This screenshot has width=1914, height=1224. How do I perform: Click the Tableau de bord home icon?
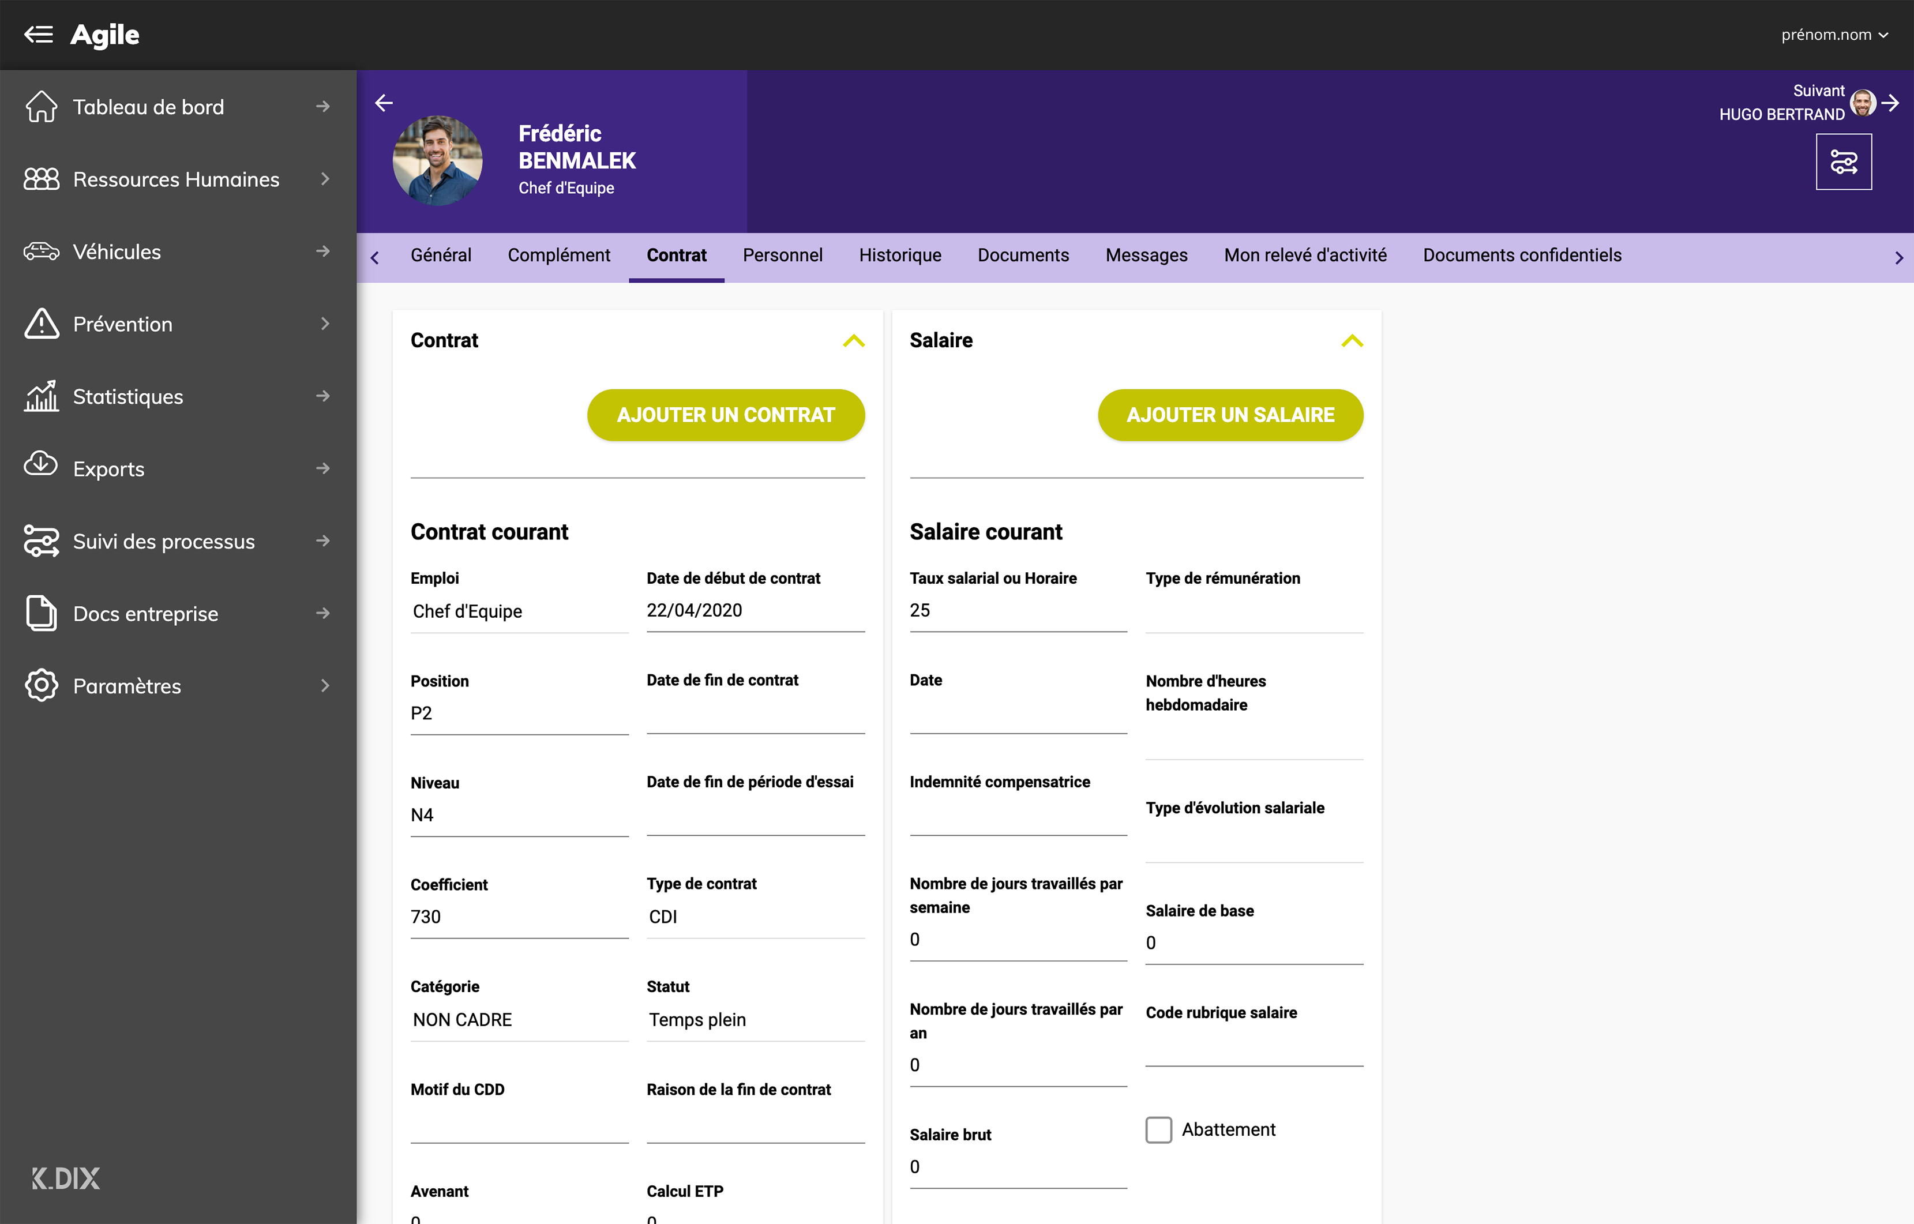tap(42, 107)
